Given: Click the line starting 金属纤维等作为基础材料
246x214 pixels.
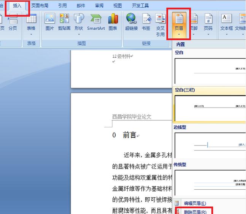Looking at the screenshot, I should [142, 189].
